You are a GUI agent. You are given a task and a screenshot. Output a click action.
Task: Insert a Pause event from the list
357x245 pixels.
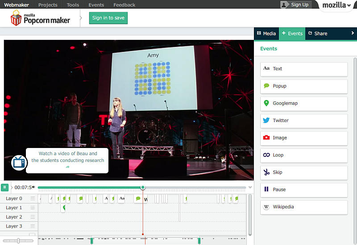pos(303,190)
